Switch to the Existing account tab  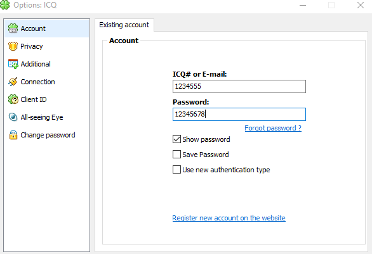[x=124, y=25]
